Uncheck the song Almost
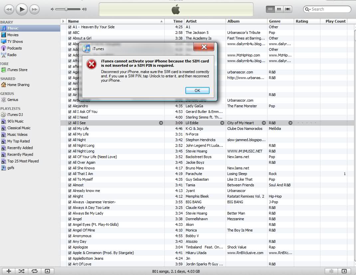The height and width of the screenshot is (275, 356). click(70, 185)
